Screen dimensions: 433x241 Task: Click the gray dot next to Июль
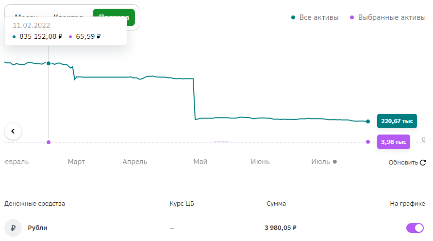point(334,162)
